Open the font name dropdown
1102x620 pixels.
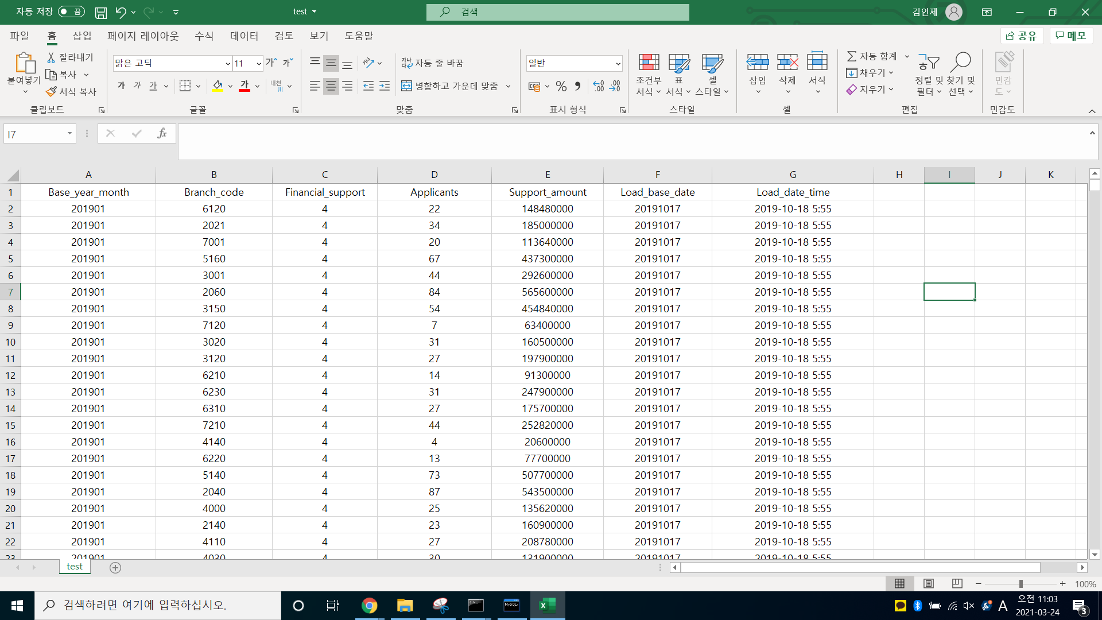pyautogui.click(x=228, y=64)
